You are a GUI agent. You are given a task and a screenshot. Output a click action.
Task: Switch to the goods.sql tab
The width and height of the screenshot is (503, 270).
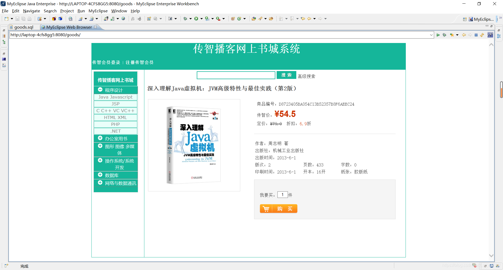pyautogui.click(x=24, y=27)
